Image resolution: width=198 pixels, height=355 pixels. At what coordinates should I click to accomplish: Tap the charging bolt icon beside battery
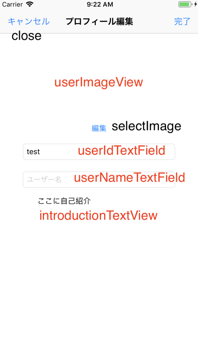195,4
